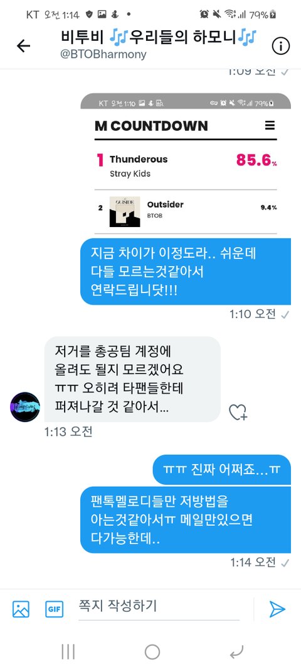The width and height of the screenshot is (301, 671).
Task: Open conversation info icon
Action: [280, 46]
